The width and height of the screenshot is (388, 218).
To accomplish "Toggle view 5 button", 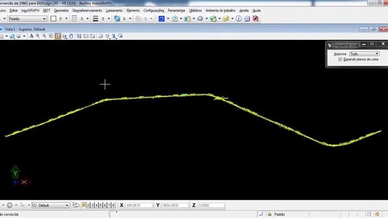I will pyautogui.click(x=101, y=205).
